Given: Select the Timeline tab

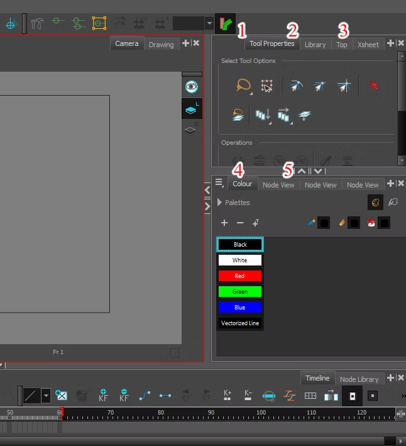Looking at the screenshot, I should [x=317, y=378].
